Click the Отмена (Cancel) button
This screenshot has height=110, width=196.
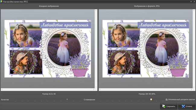(x=187, y=106)
